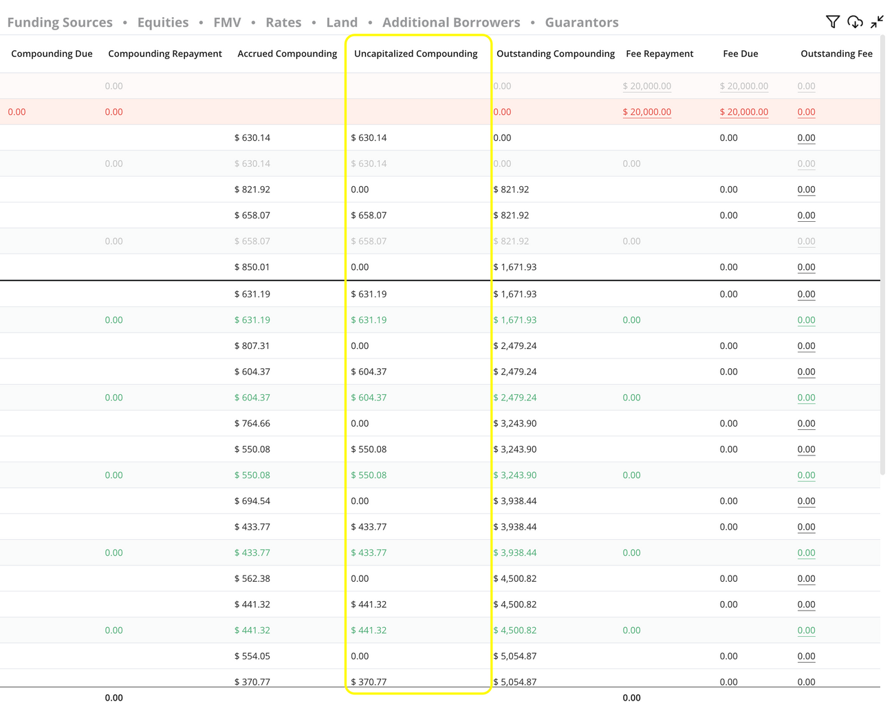Click the red 0.00 Outstanding Fee link
The image size is (894, 702).
(806, 112)
